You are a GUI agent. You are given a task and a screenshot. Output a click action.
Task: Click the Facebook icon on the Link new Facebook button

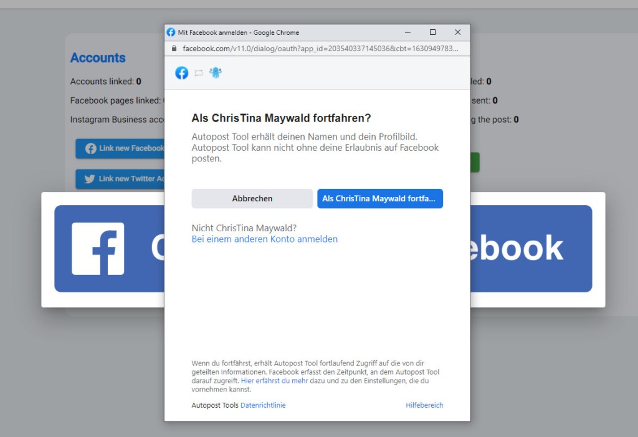click(x=91, y=149)
